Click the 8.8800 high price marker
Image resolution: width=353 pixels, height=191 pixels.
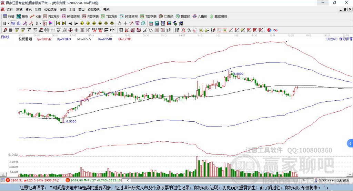tap(238, 74)
